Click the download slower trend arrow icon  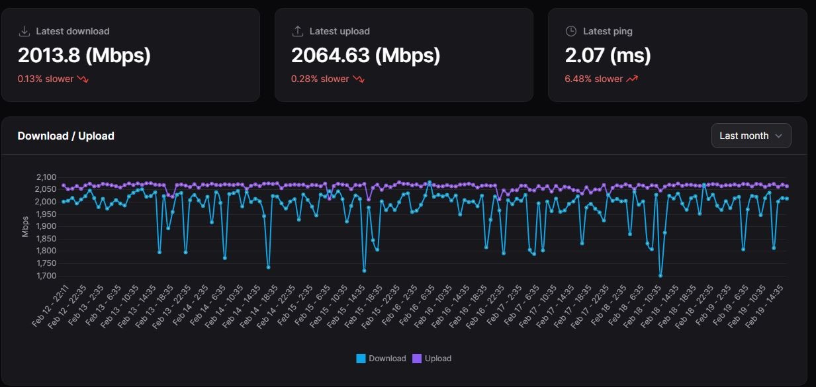pos(83,79)
